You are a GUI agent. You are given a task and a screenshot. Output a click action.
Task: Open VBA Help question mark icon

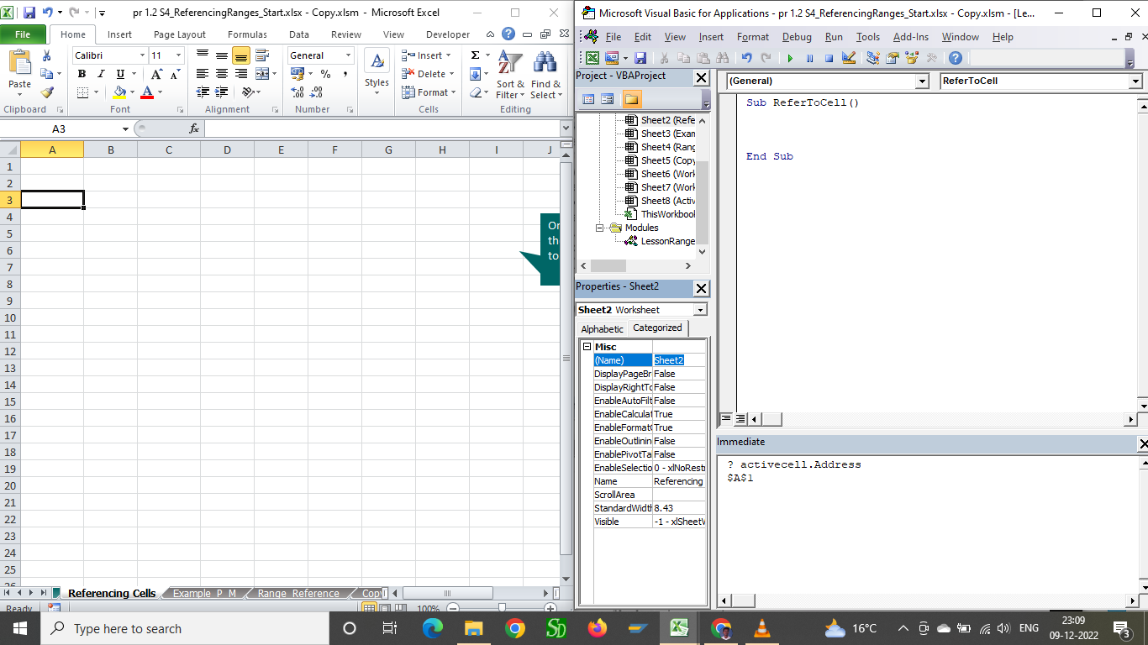[x=956, y=58]
